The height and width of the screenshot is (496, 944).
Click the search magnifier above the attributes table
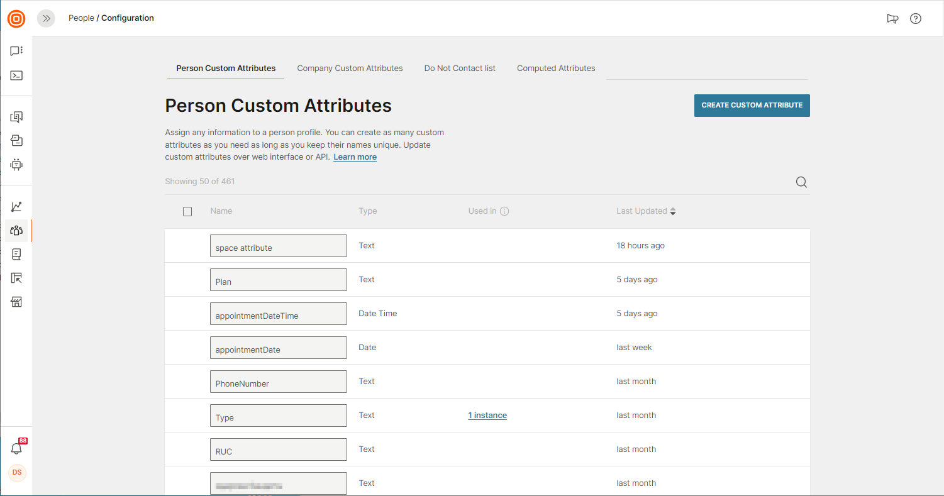(801, 182)
